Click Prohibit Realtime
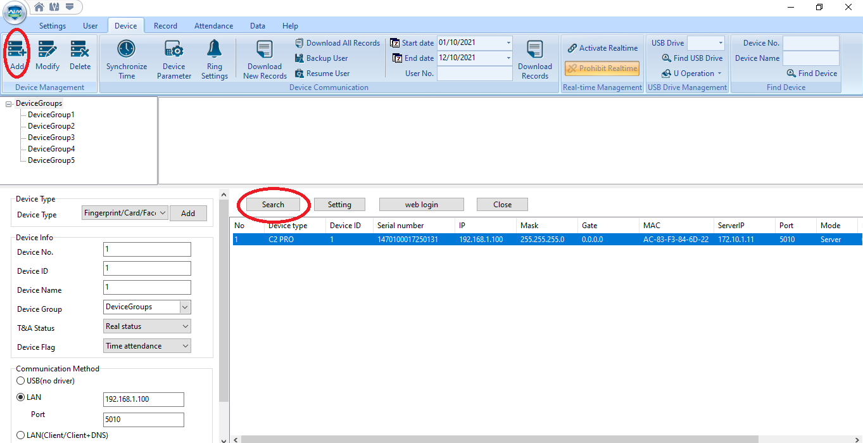Screen dimensions: 863x443 pyautogui.click(x=602, y=68)
